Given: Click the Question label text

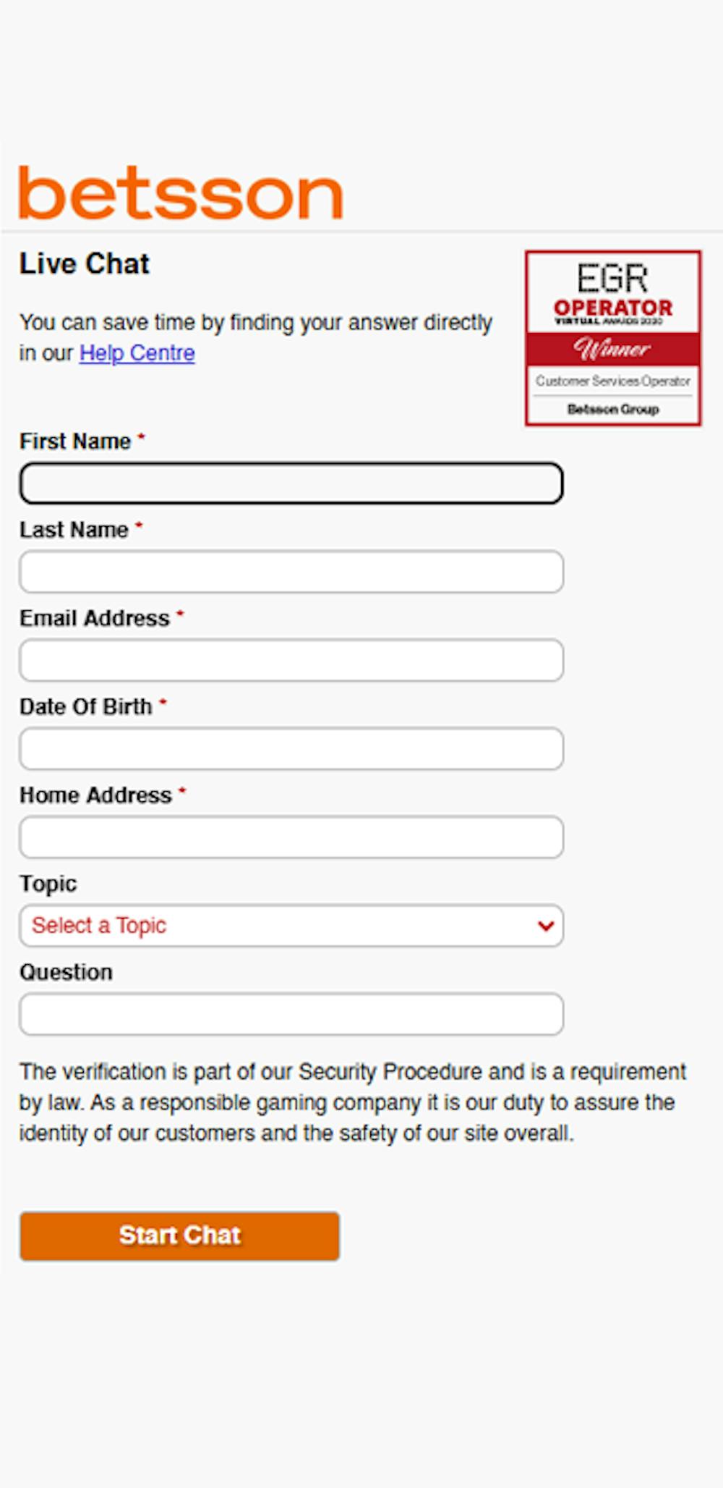Looking at the screenshot, I should click(x=66, y=972).
